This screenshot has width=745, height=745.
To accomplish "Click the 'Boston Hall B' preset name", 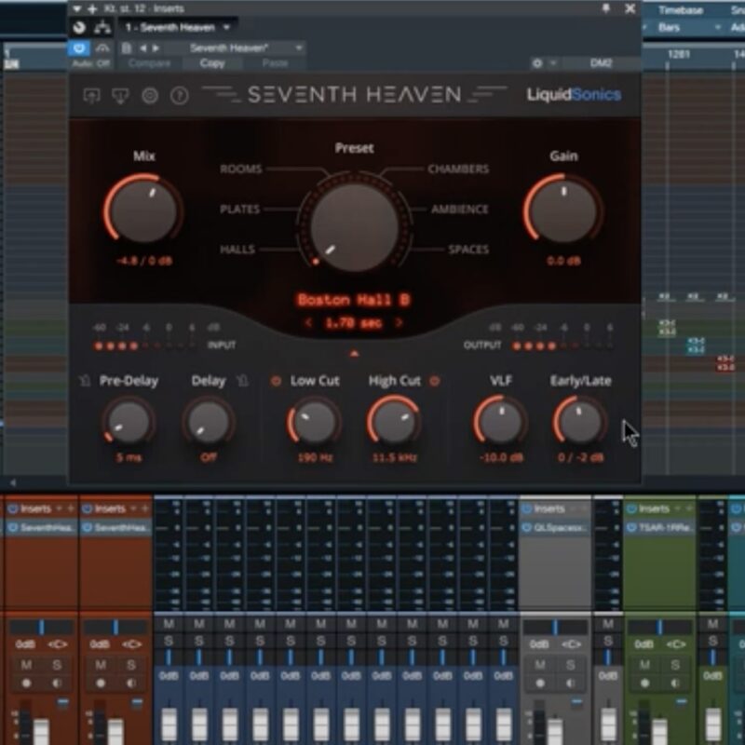I will [x=354, y=300].
